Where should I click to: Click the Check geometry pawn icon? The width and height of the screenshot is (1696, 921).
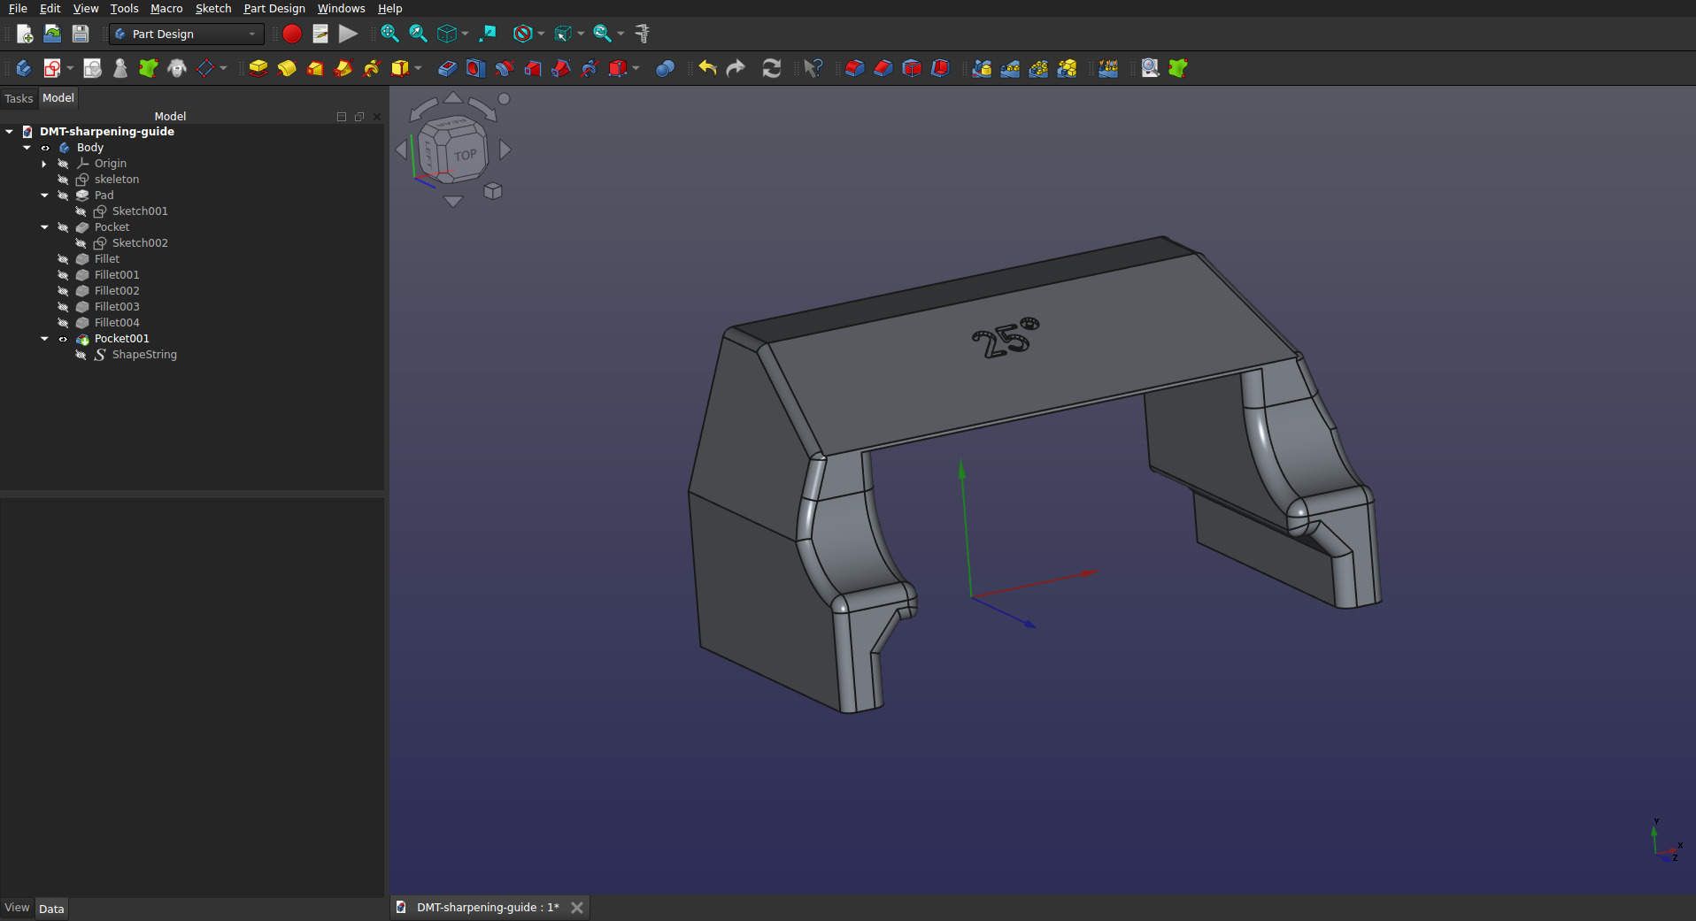pyautogui.click(x=120, y=68)
